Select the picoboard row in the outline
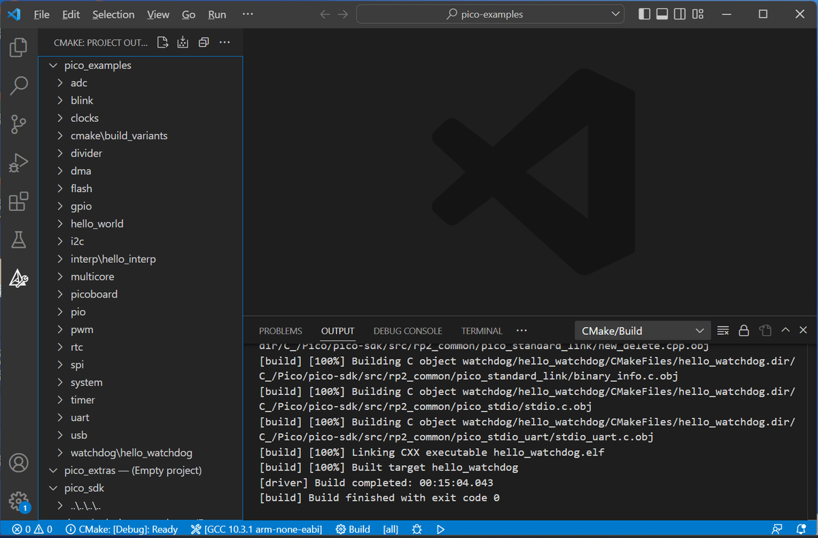The height and width of the screenshot is (538, 818). coord(140,295)
